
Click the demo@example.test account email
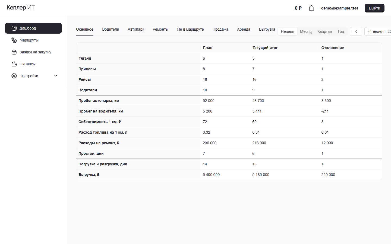(x=339, y=8)
